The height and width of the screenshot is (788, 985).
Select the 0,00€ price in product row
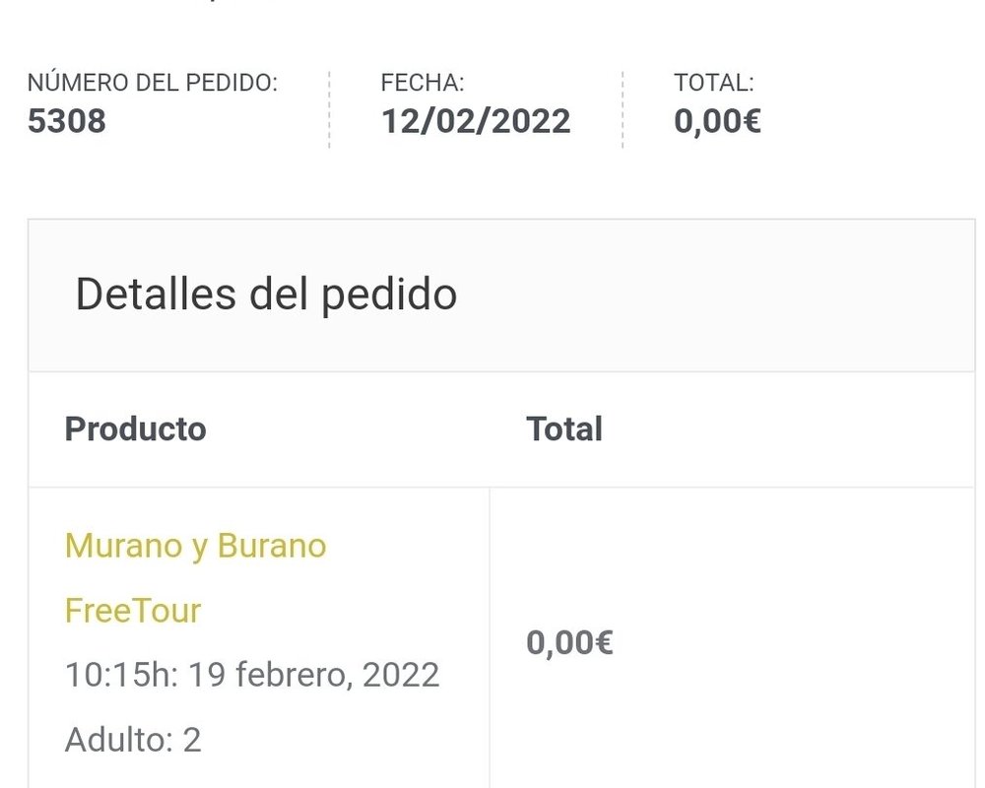click(x=569, y=642)
